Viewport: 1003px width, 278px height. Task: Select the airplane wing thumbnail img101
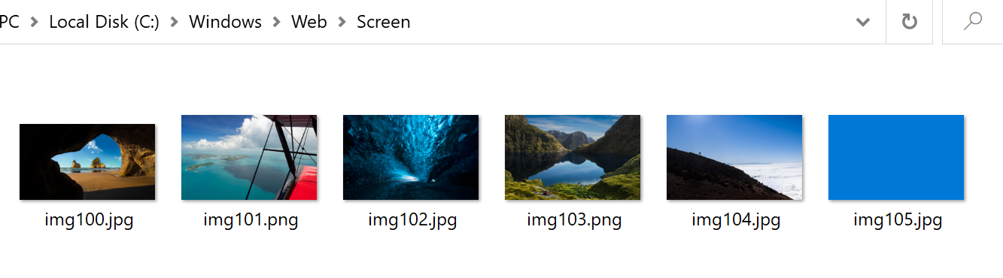click(249, 157)
